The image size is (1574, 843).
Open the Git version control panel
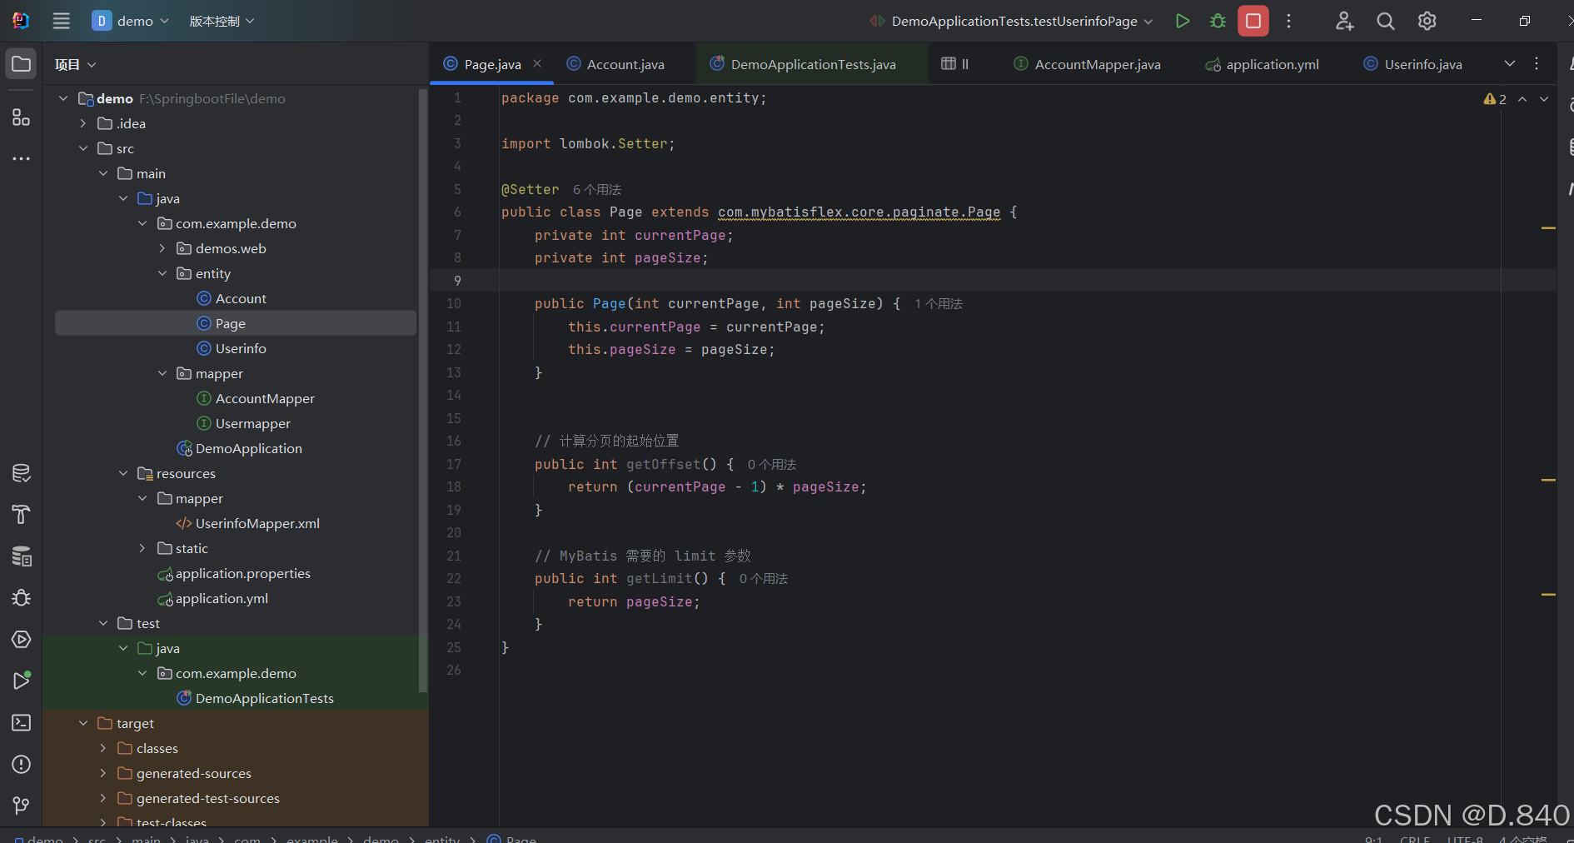click(21, 806)
